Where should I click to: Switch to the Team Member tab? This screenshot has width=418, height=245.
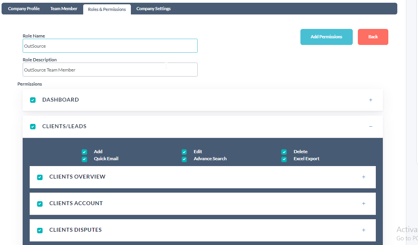[x=64, y=9]
